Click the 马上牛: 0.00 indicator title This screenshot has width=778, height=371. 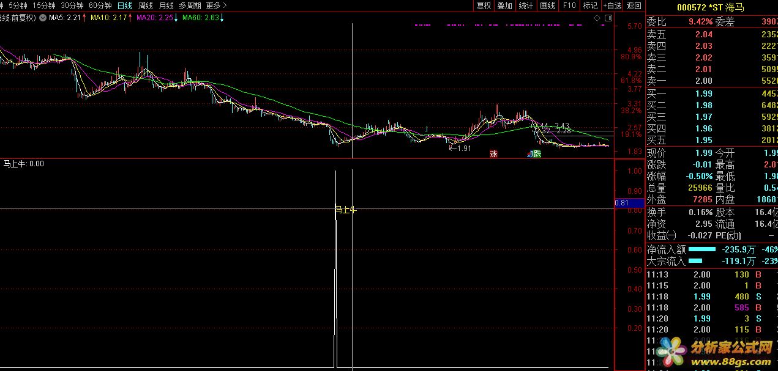coord(24,163)
